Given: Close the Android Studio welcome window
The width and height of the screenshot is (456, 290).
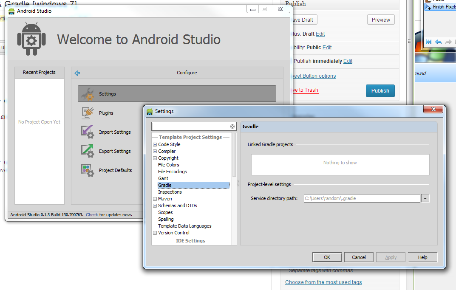Looking at the screenshot, I should [x=280, y=9].
